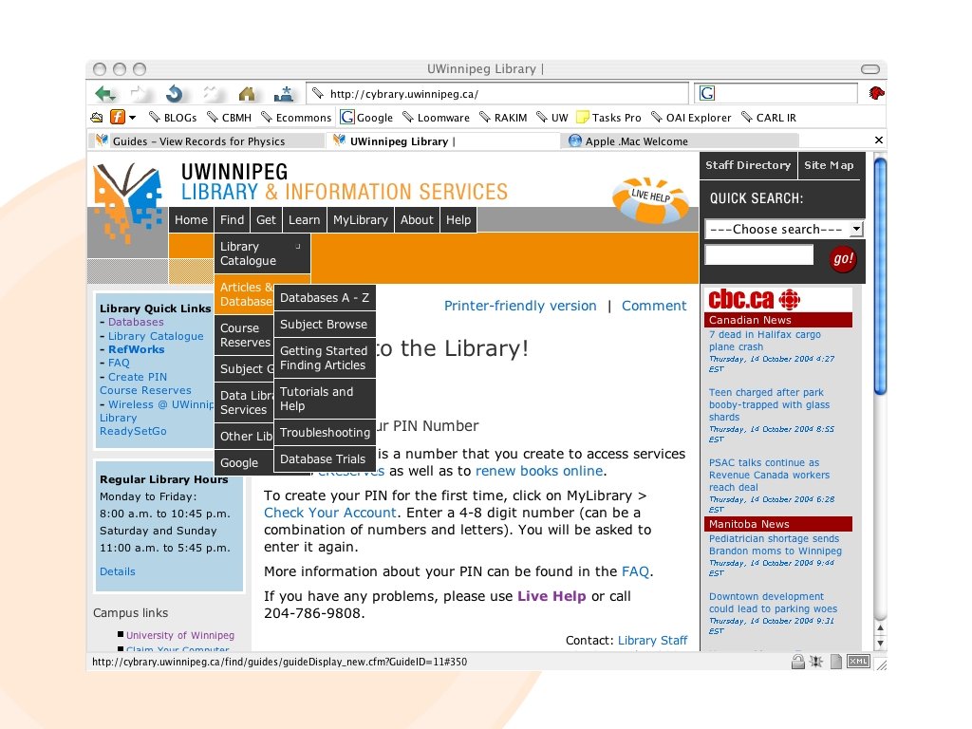Open the library hours Details link
Viewport: 972px width, 729px height.
click(x=117, y=571)
